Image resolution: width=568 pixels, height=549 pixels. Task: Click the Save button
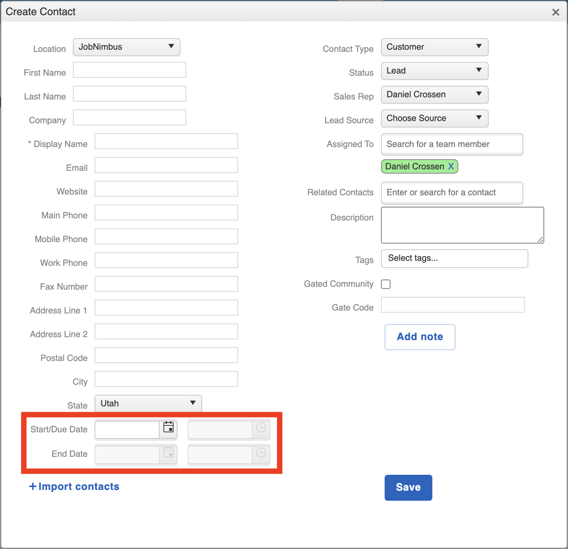pos(408,487)
